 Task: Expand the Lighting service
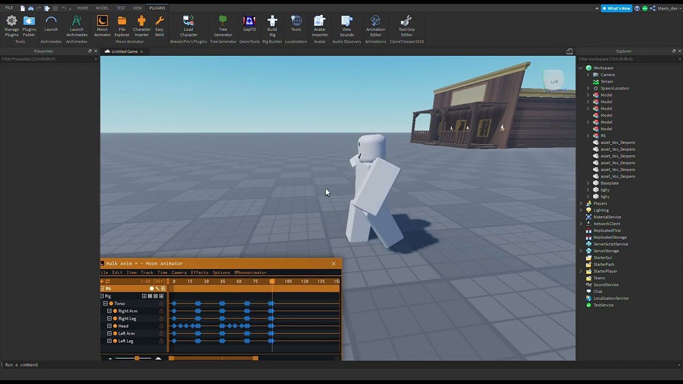[581, 210]
